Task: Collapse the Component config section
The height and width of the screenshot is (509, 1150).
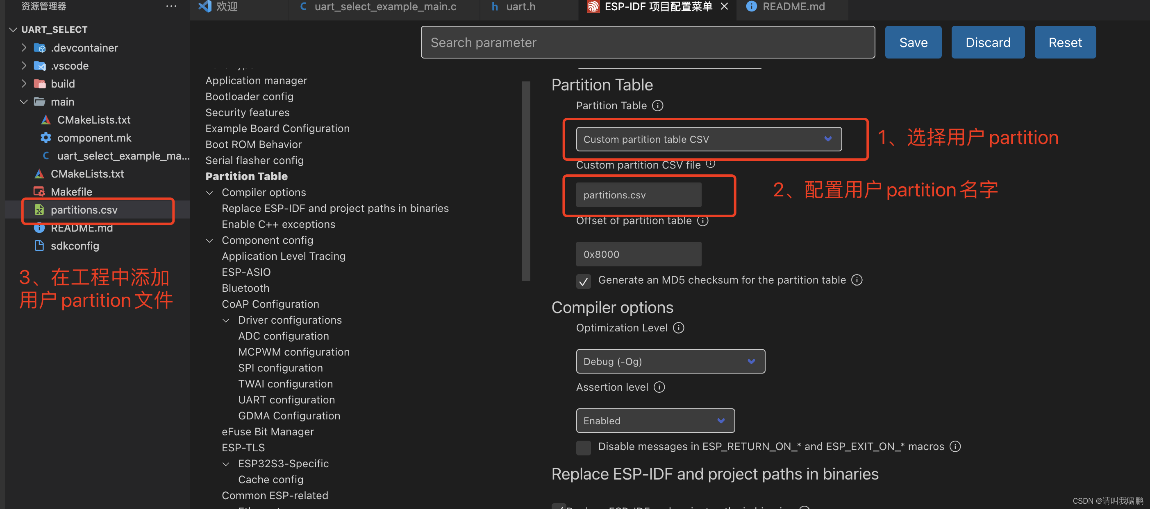Action: pos(209,241)
